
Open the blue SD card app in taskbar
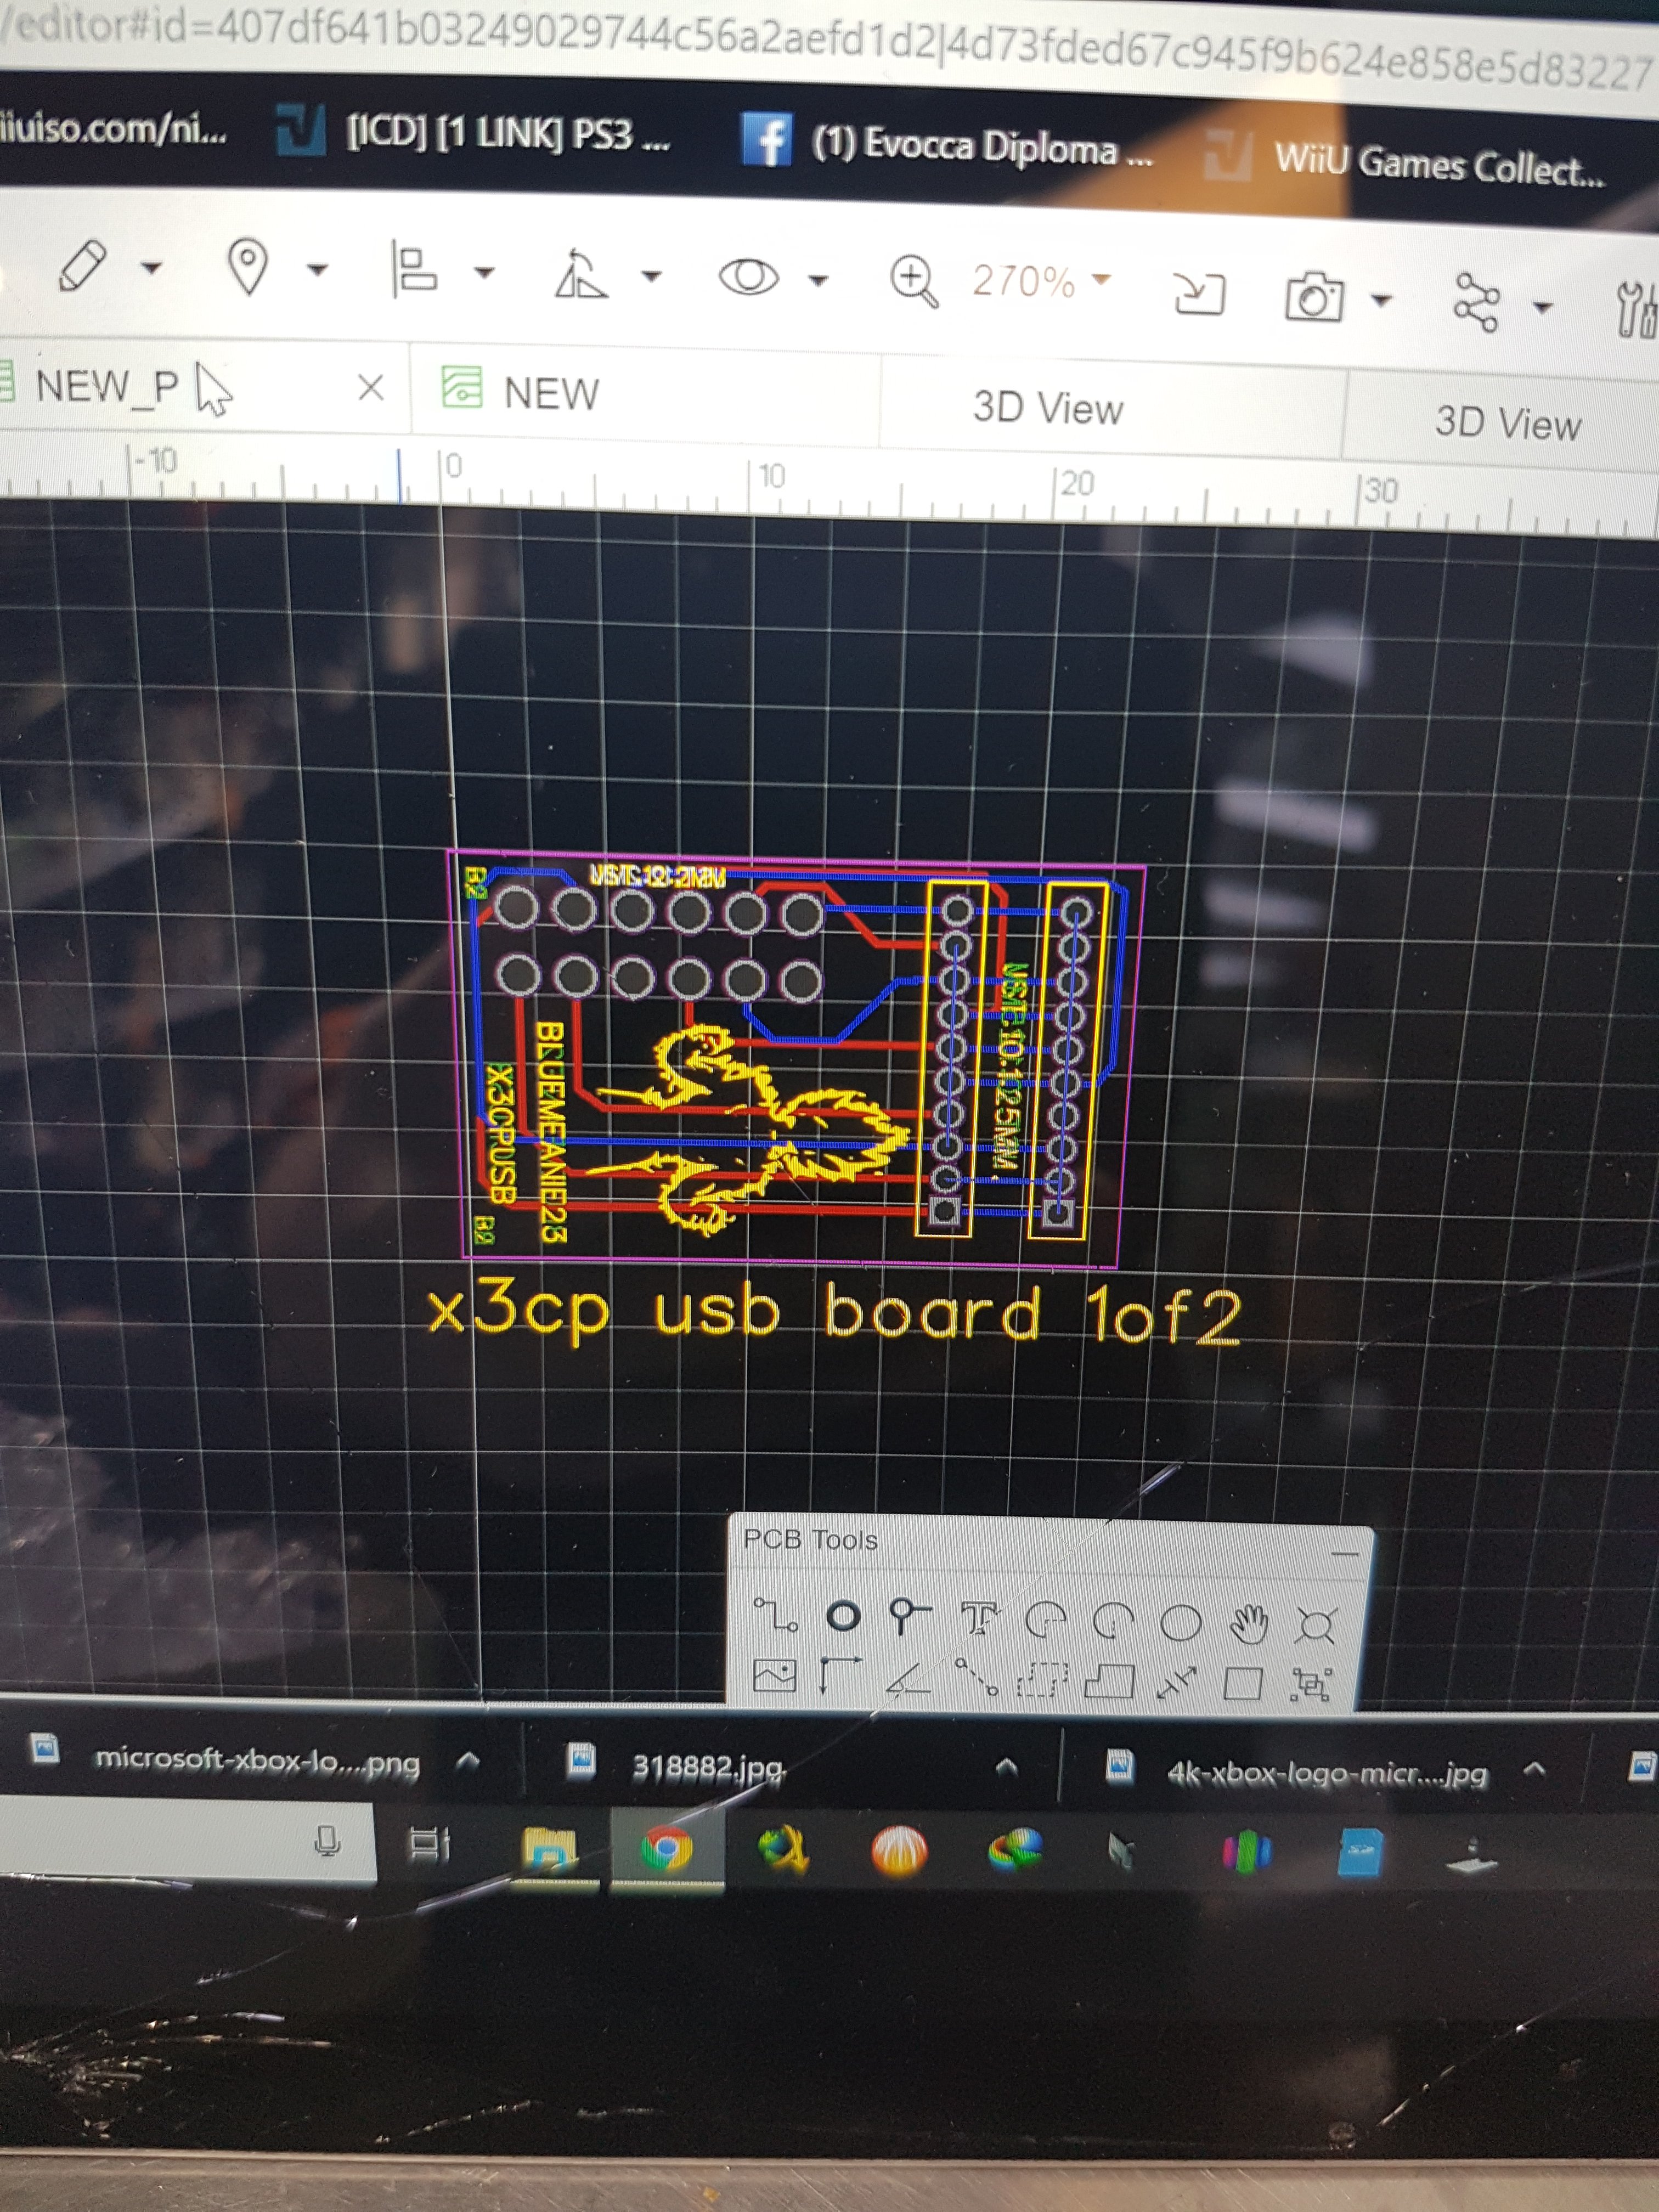1360,1851
